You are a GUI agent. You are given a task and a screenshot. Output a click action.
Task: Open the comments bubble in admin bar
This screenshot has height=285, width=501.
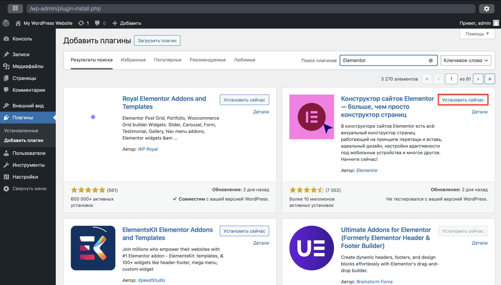97,23
